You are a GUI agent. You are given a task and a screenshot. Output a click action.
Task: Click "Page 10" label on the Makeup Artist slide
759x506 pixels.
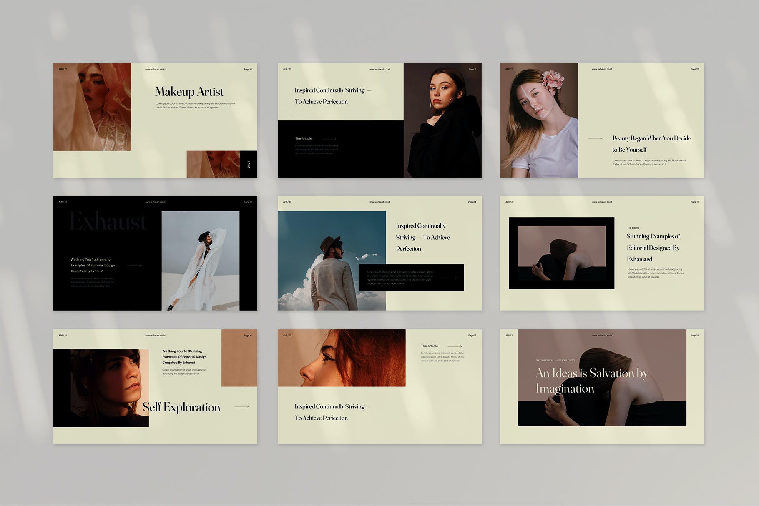pos(248,70)
